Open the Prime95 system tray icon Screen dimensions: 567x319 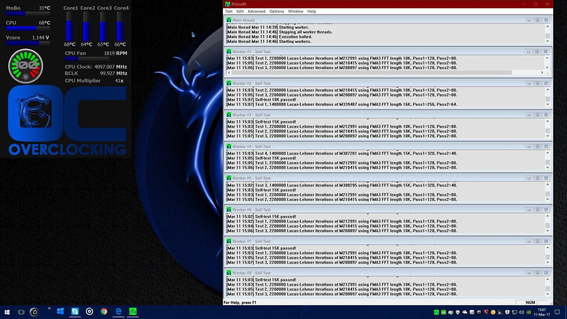(436, 312)
